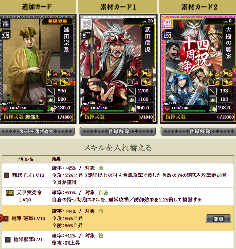Click the red A rank icon beside 商器千才LV10
This screenshot has width=236, height=249.
coord(6,175)
